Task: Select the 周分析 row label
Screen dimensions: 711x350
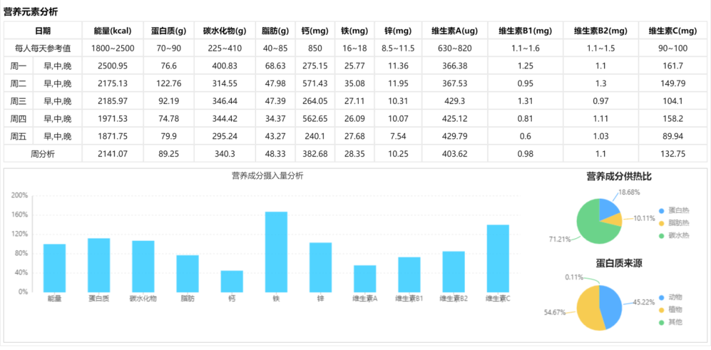Action: click(43, 154)
